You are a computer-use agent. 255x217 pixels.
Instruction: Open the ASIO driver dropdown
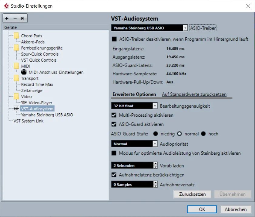[149, 28]
